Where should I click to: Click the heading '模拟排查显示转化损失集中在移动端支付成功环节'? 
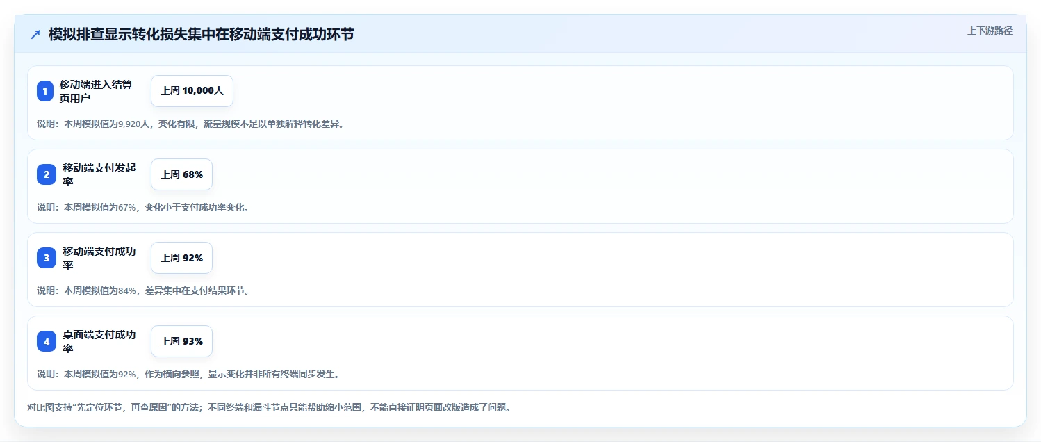tap(201, 34)
